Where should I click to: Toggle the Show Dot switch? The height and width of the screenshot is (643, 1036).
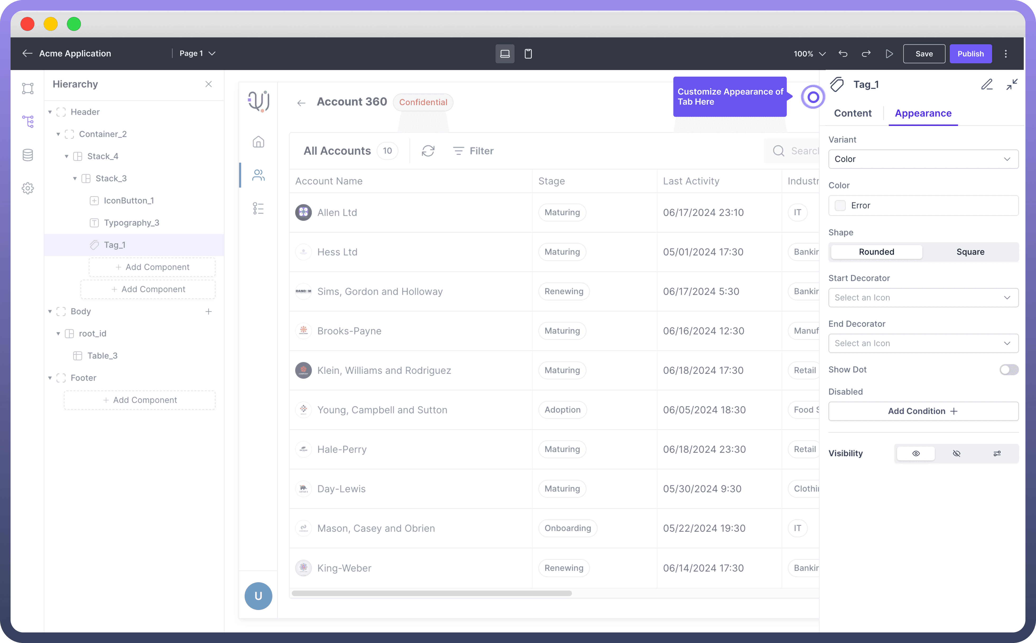[x=1008, y=370]
